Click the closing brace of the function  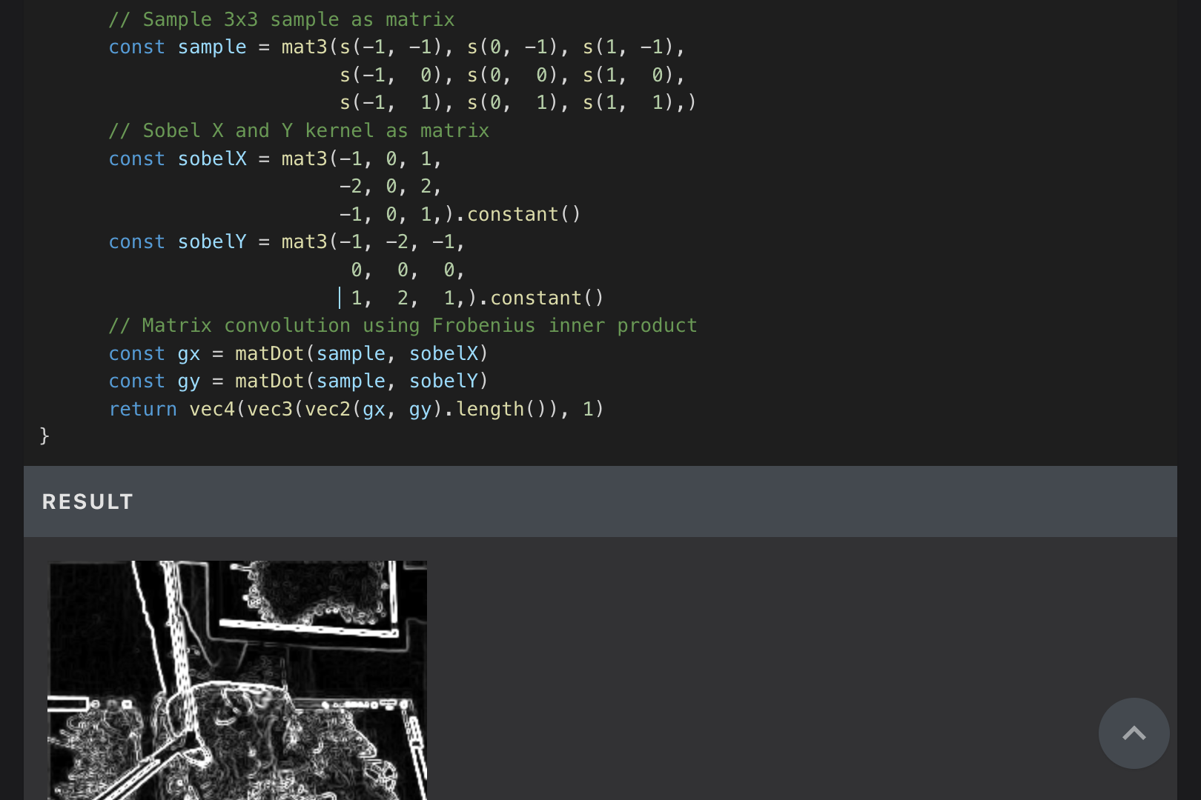(x=43, y=436)
